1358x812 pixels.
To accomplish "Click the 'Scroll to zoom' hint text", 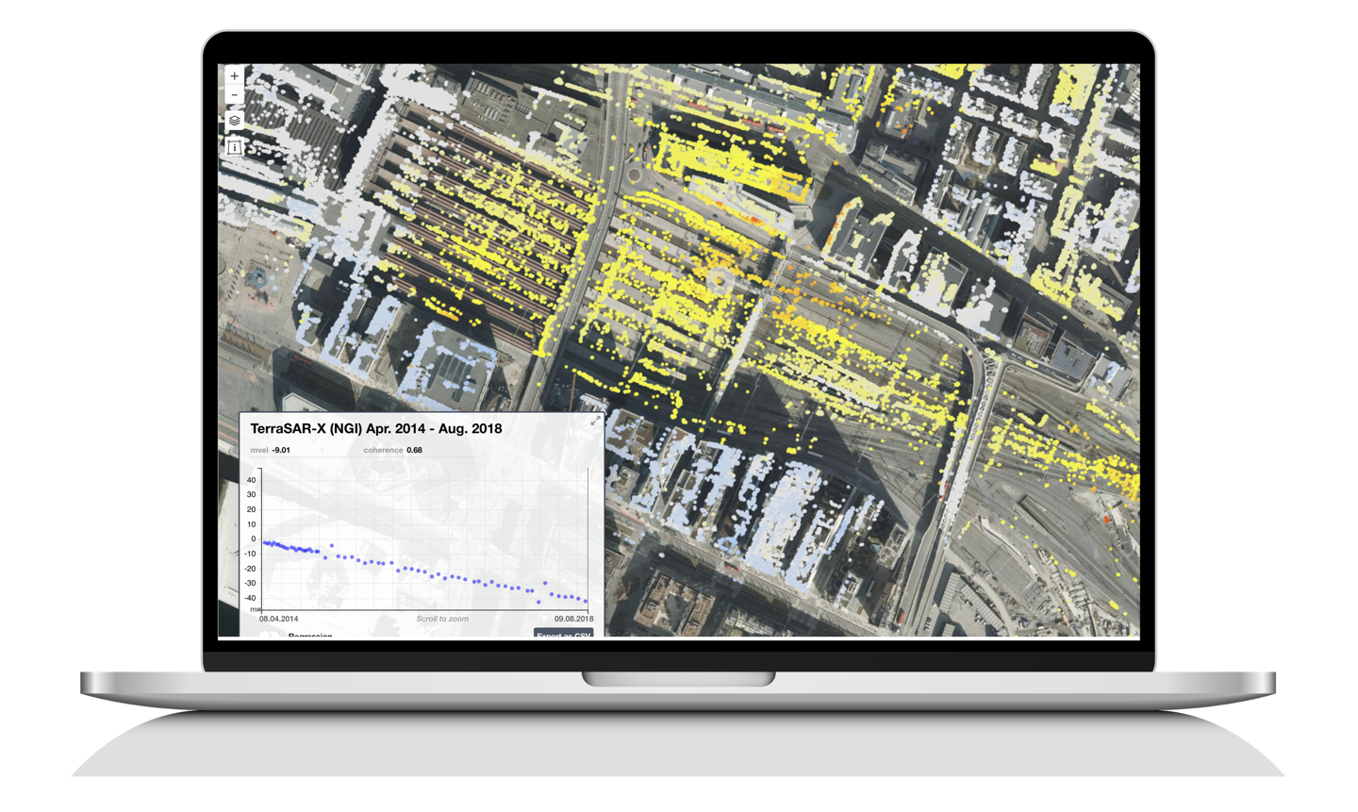I will (x=442, y=619).
